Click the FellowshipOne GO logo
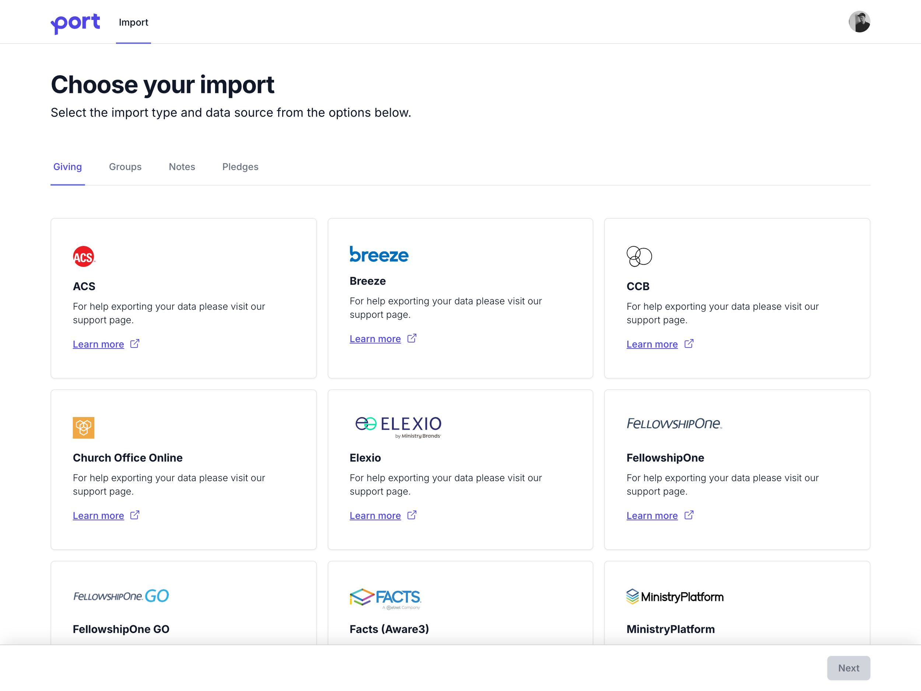This screenshot has height=691, width=921. pos(121,595)
